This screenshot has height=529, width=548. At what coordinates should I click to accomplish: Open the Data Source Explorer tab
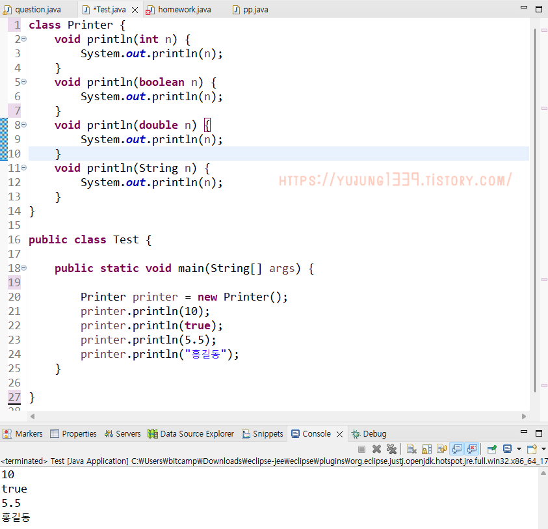190,434
